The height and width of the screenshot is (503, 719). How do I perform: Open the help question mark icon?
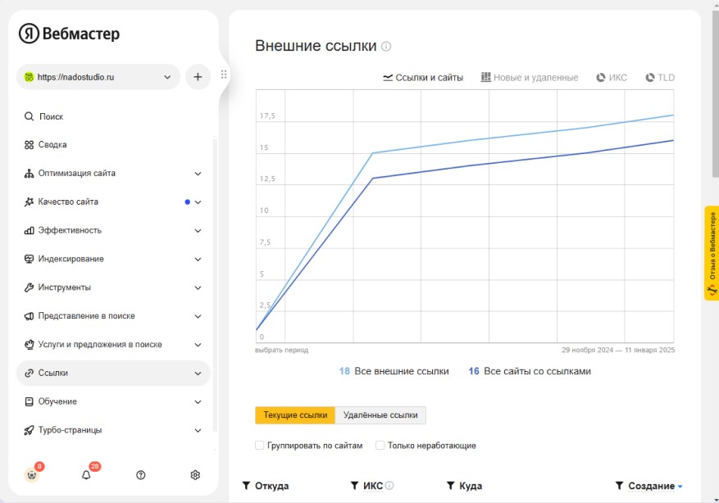[x=141, y=474]
